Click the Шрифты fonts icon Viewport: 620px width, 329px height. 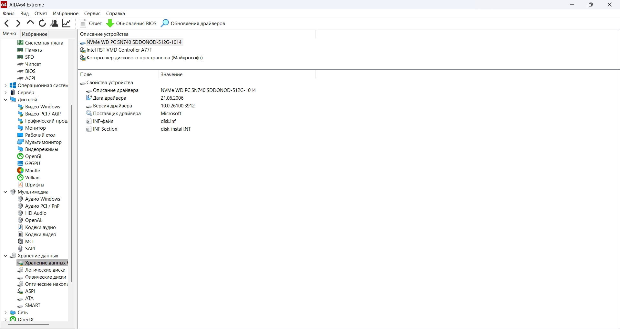(20, 185)
